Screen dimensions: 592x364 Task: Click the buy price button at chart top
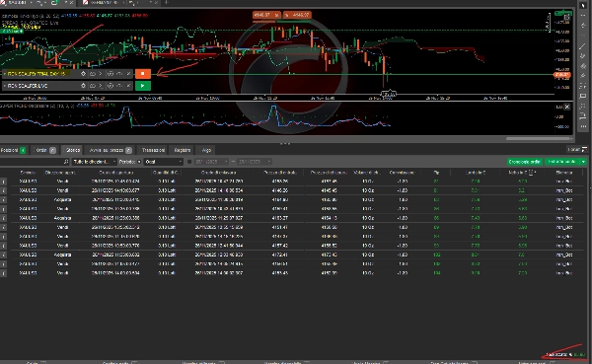(x=297, y=15)
